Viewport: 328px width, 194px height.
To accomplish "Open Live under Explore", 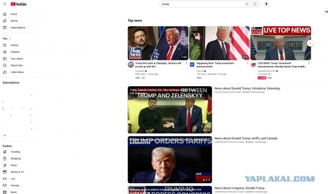I will coord(13,179).
